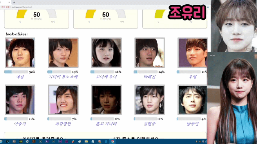Screen dimensions: 257x144
Task: Open the 가미키 류노스케 look-alike photo
Action: [63, 53]
